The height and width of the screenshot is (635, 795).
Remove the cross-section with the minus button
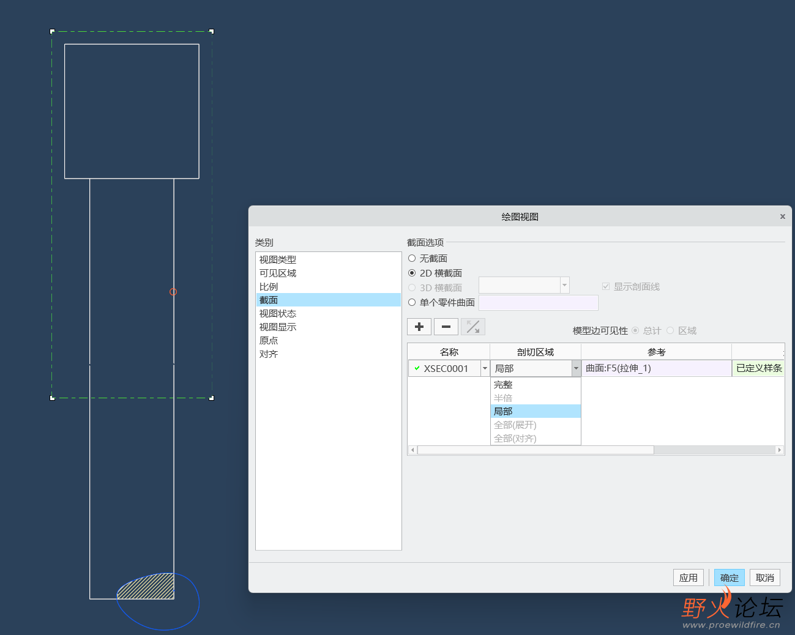click(446, 327)
